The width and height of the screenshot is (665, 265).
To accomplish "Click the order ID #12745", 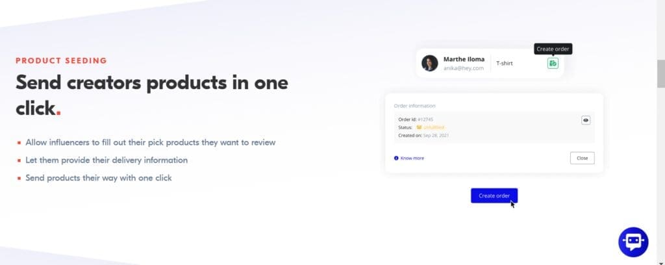I will tap(425, 120).
